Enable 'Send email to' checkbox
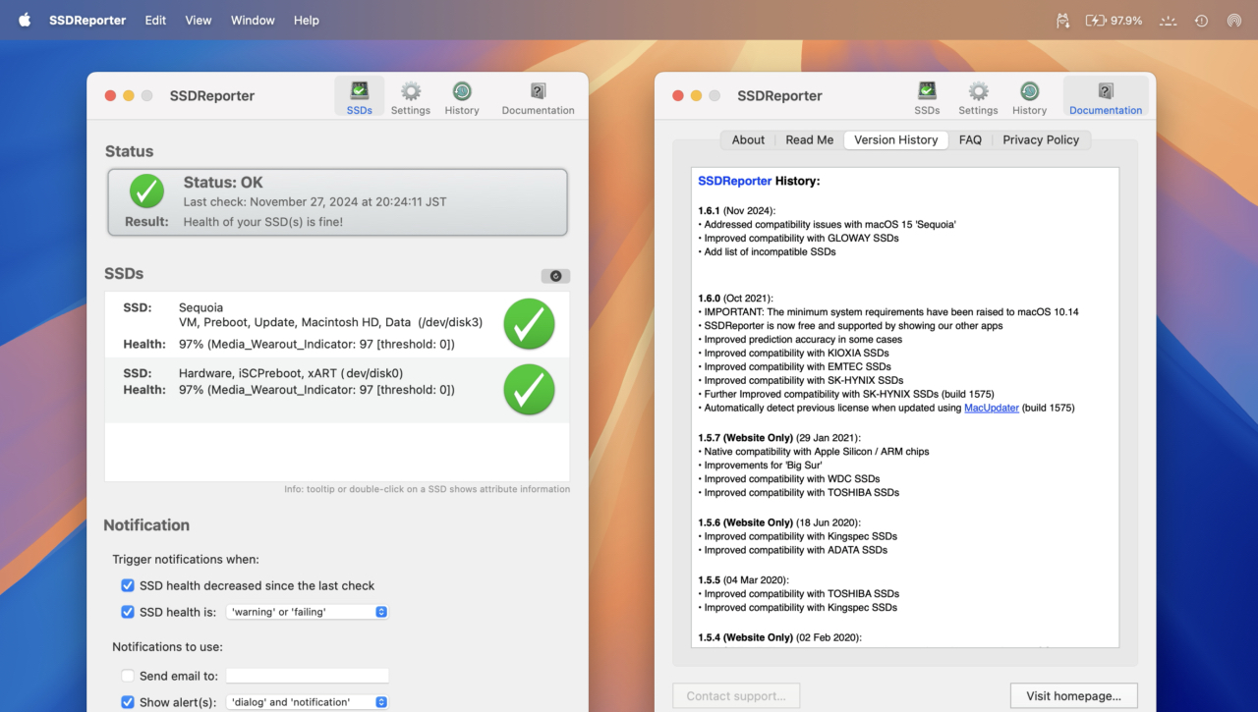The height and width of the screenshot is (712, 1258). 128,676
